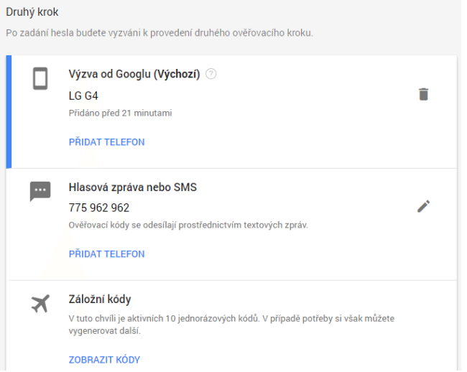
Task: Edit phone number with pencil icon
Action: (423, 206)
